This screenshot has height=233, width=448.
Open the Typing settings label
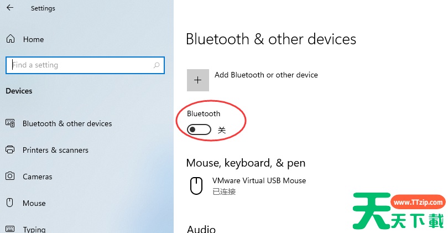pos(34,229)
